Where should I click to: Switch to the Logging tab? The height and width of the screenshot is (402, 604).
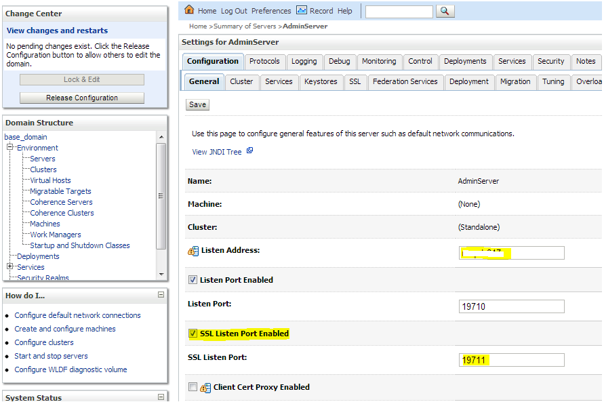(x=304, y=61)
